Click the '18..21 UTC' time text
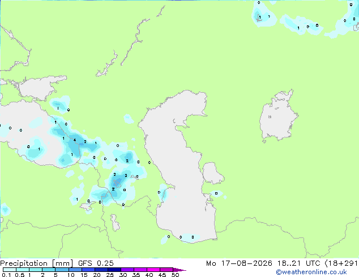The width and height of the screenshot is (359, 277). tap(298, 263)
